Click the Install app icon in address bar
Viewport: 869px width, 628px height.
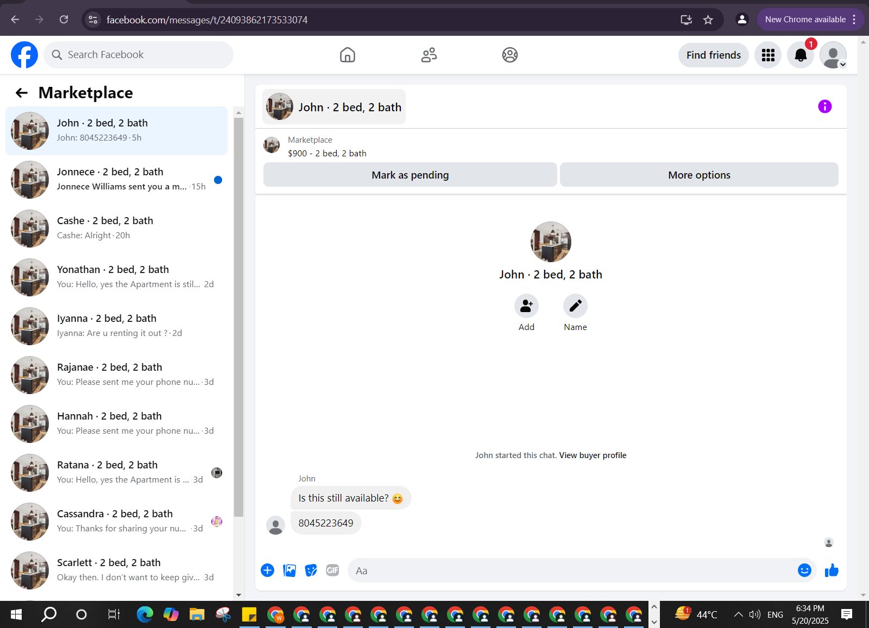[687, 20]
